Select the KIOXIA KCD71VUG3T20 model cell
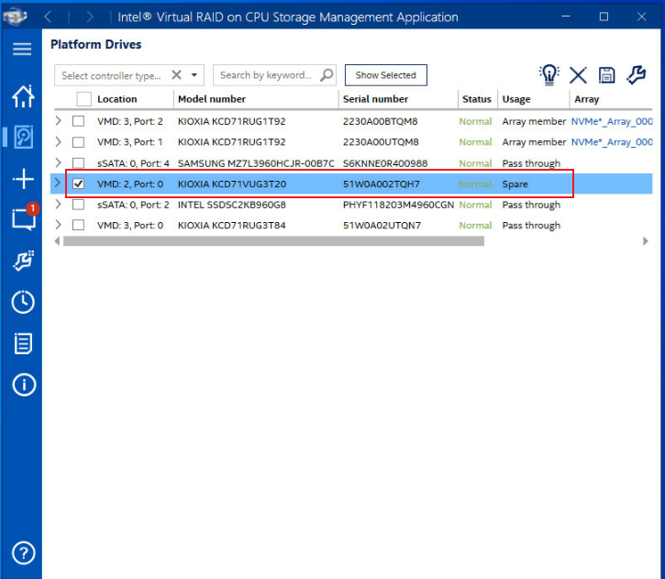Viewport: 665px width, 579px height. click(x=232, y=184)
